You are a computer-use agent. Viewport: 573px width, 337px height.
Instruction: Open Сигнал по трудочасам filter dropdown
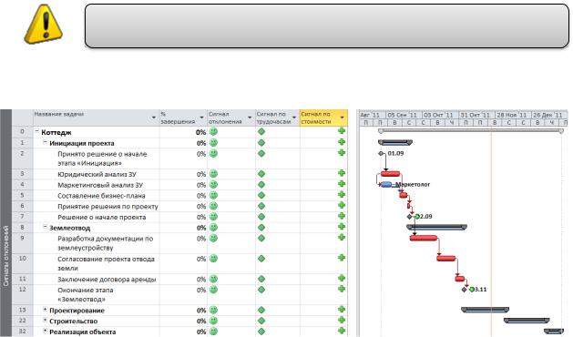point(294,117)
